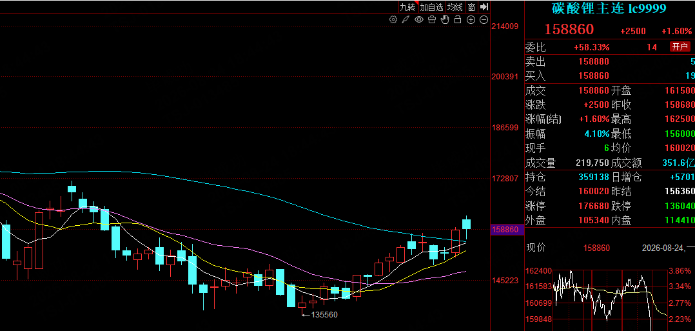695x331 pixels.
Task: Open the chart settings gear icon
Action: coord(393,19)
